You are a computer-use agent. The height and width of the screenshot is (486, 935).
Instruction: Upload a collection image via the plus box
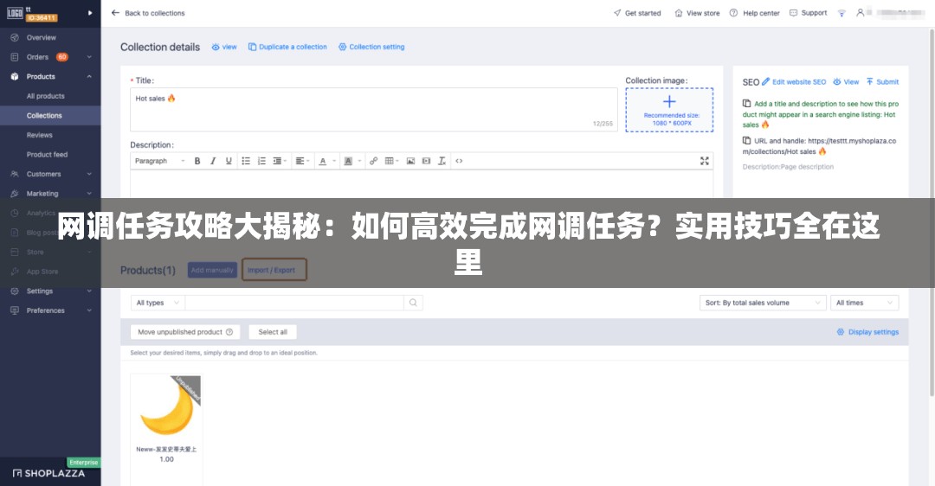669,110
